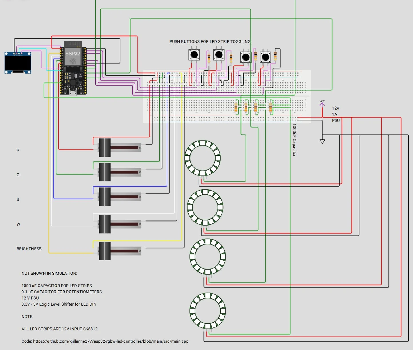Select the blue OLED display module
This screenshot has height=350, width=413.
[18, 62]
